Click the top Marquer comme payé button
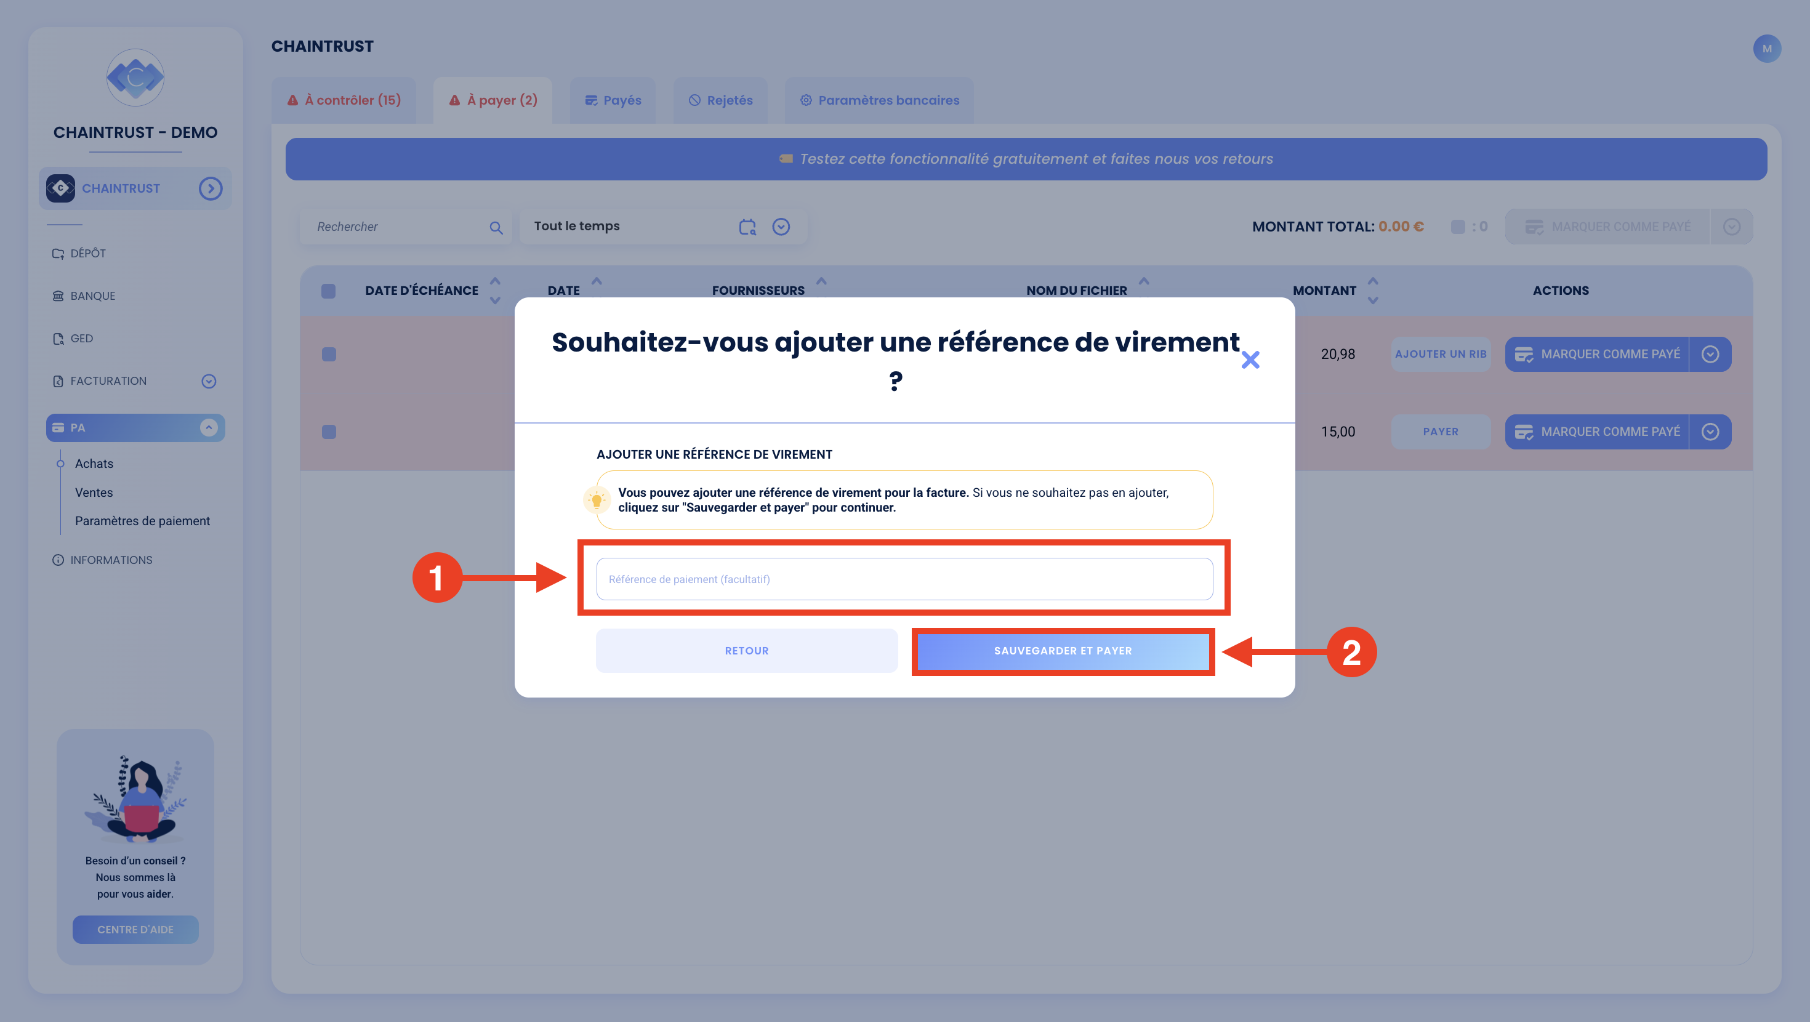This screenshot has width=1810, height=1022. (1607, 227)
